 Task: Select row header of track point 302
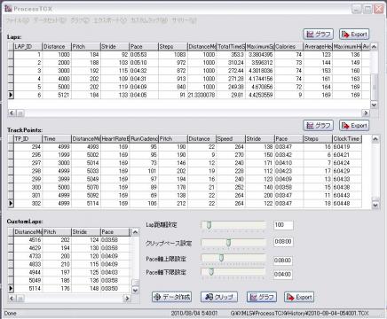point(11,203)
